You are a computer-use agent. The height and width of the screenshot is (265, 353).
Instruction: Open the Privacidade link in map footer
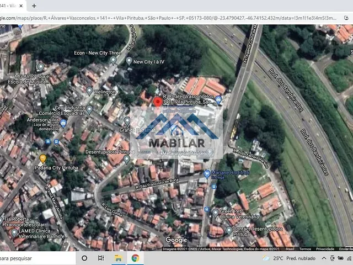325,249
